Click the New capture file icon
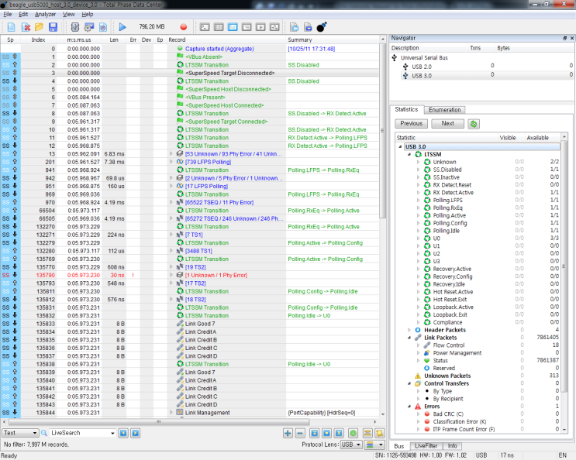Image resolution: width=576 pixels, height=460 pixels. (11, 27)
